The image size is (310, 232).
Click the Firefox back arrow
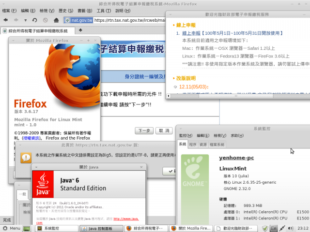[x=6, y=20]
